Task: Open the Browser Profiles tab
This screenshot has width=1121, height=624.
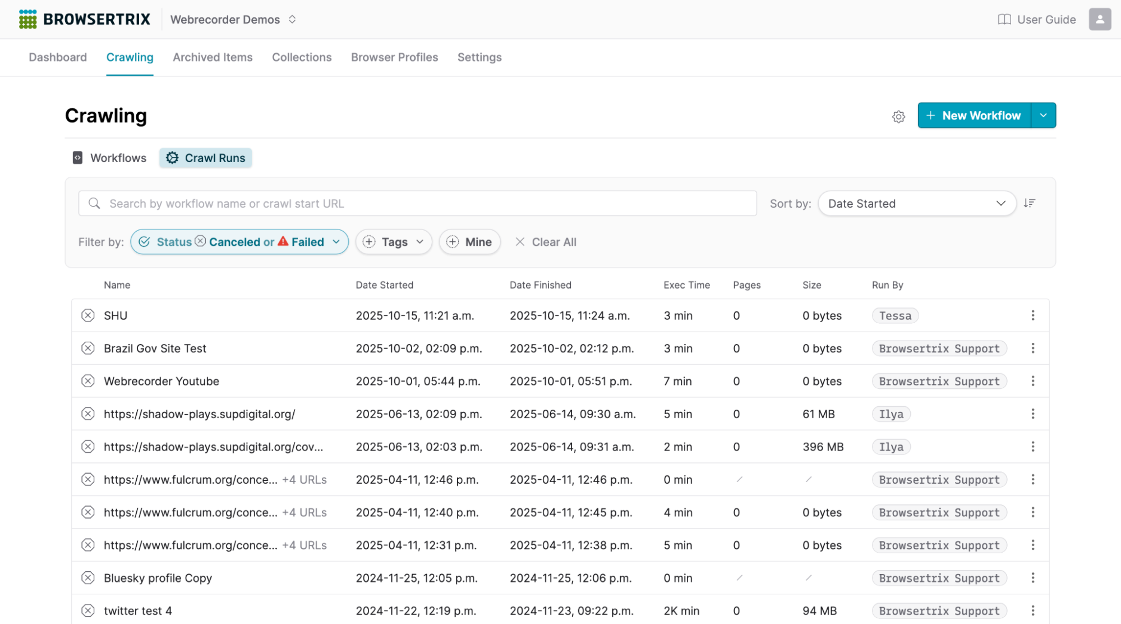Action: [x=394, y=57]
